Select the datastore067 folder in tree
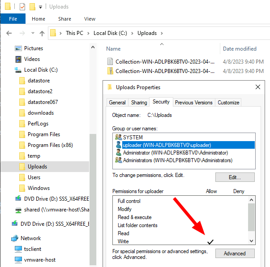The width and height of the screenshot is (270, 267). (43, 102)
